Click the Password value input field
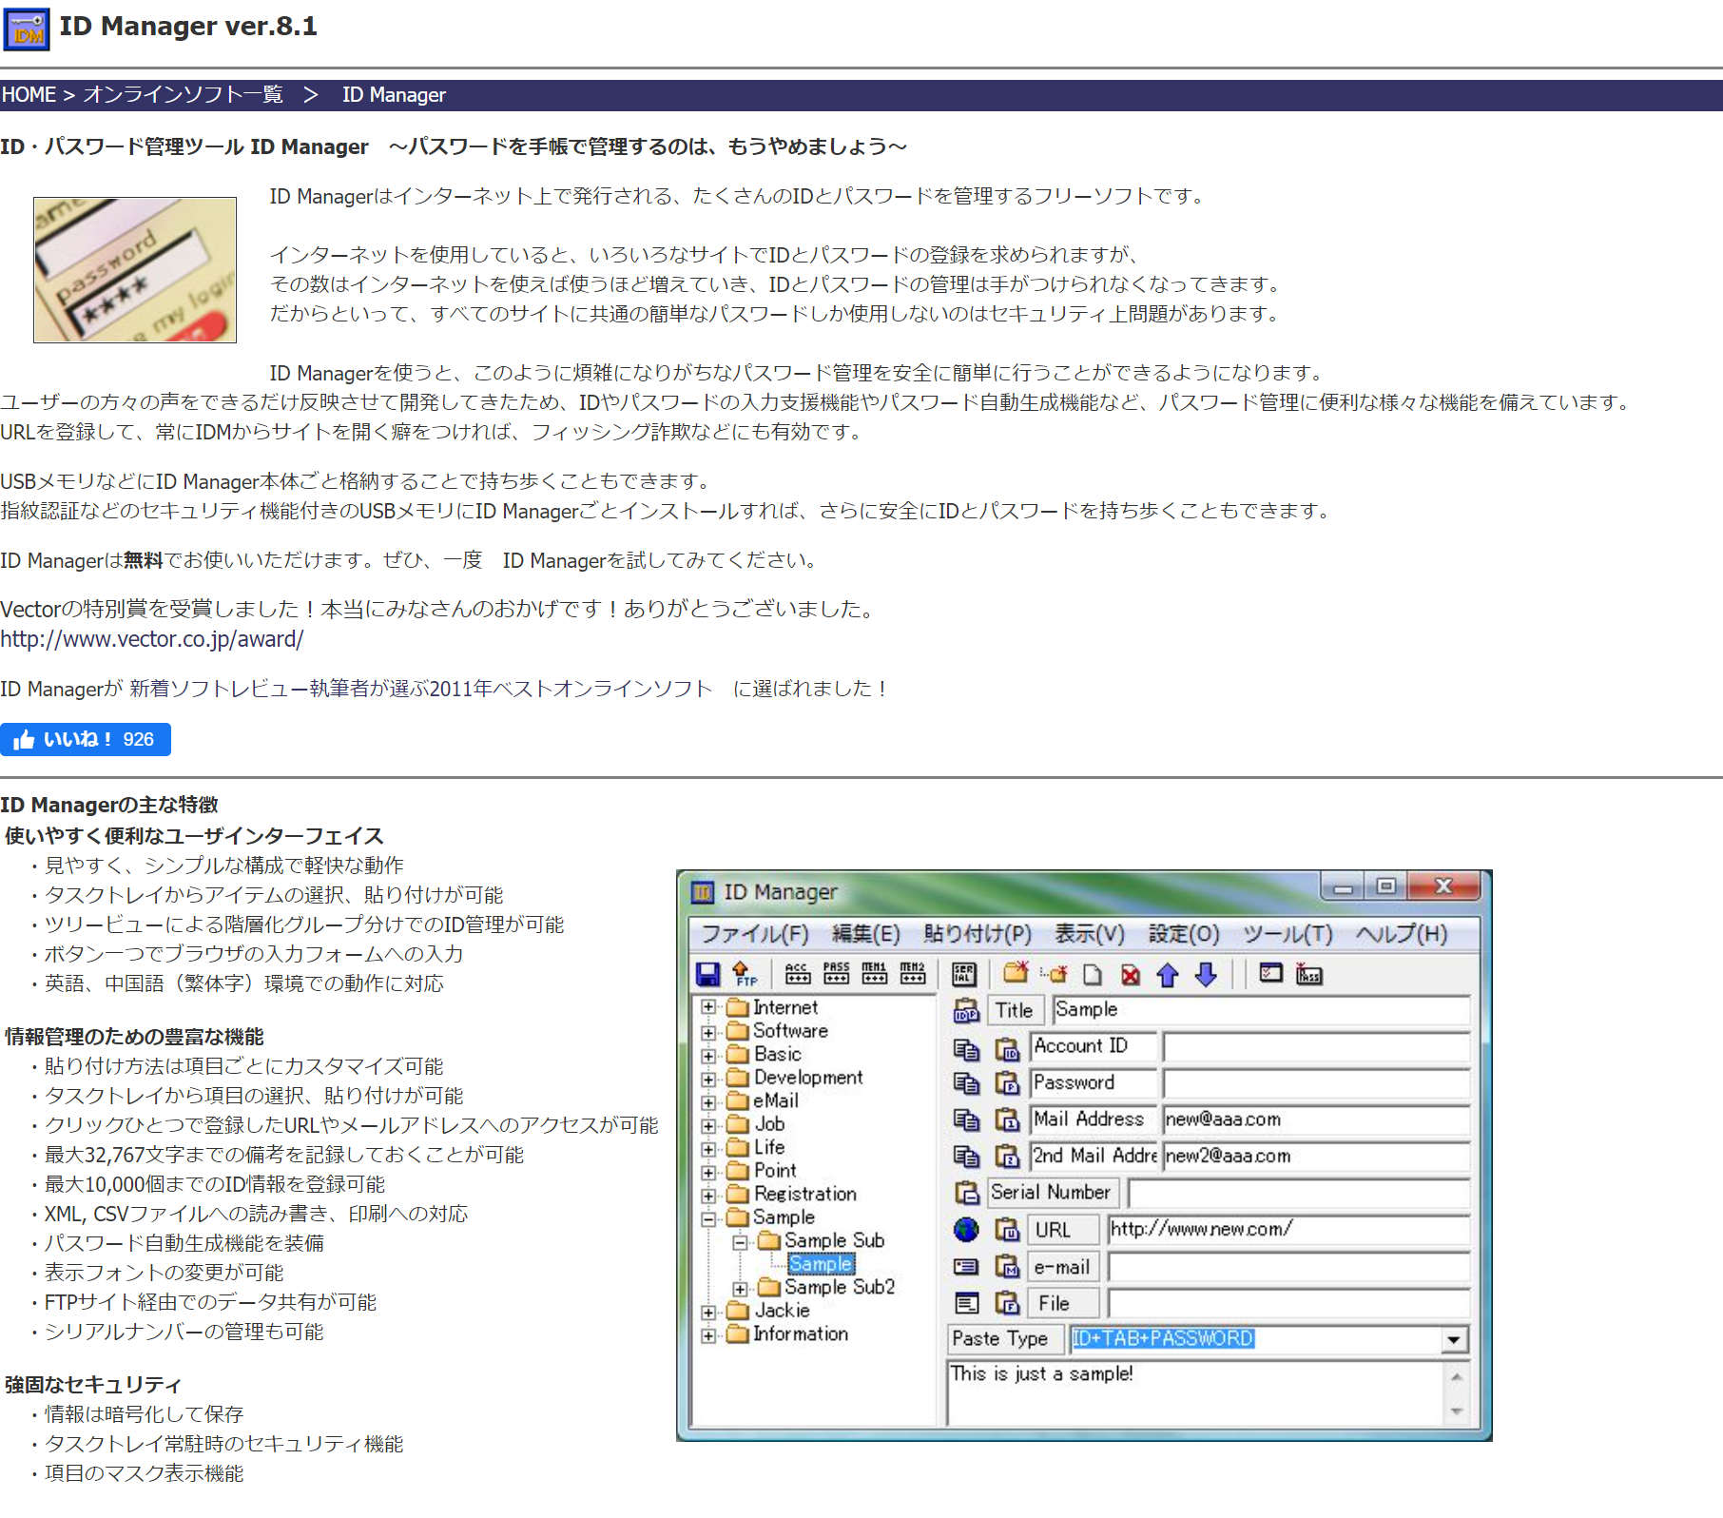The height and width of the screenshot is (1518, 1723). [1316, 1083]
